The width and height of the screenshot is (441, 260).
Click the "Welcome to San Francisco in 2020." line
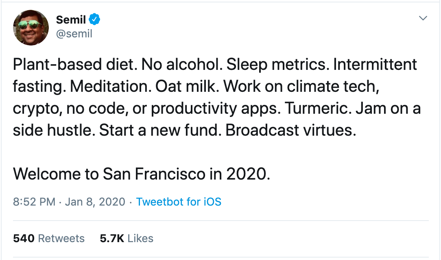point(142,174)
